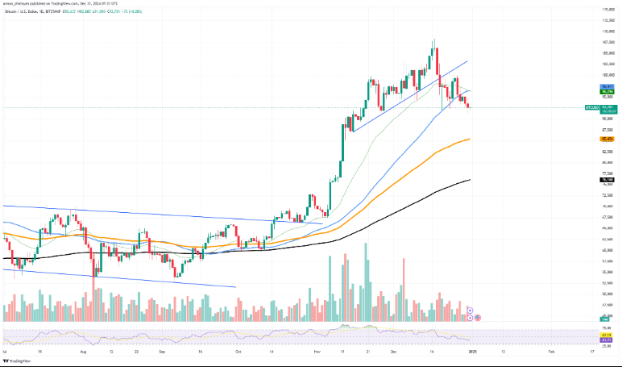Click the BTCUSD current price label
Image resolution: width=622 pixels, height=367 pixels.
click(x=599, y=107)
